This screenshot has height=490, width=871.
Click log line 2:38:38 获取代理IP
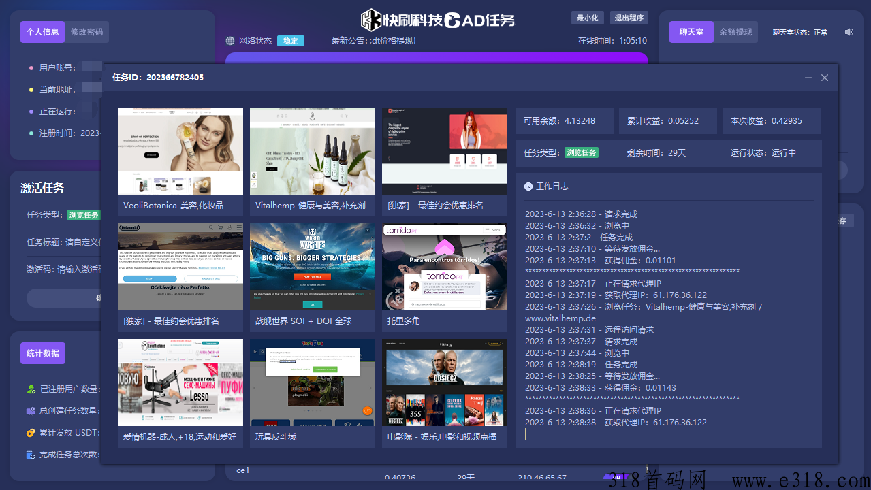(x=616, y=423)
